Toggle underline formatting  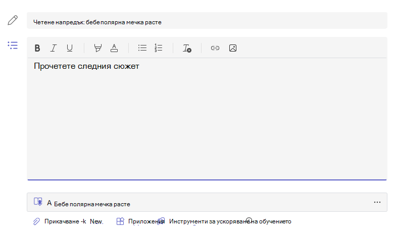click(x=70, y=48)
